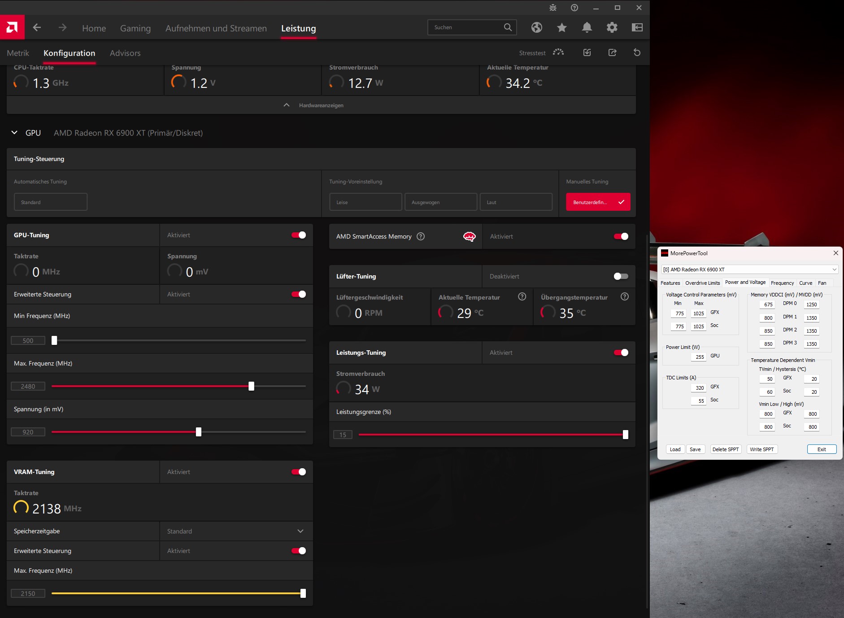The height and width of the screenshot is (618, 844).
Task: Toggle GPU Erweiterte Steuerung switch
Action: (x=299, y=294)
